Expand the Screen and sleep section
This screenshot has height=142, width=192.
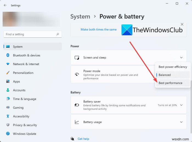pyautogui.click(x=181, y=57)
